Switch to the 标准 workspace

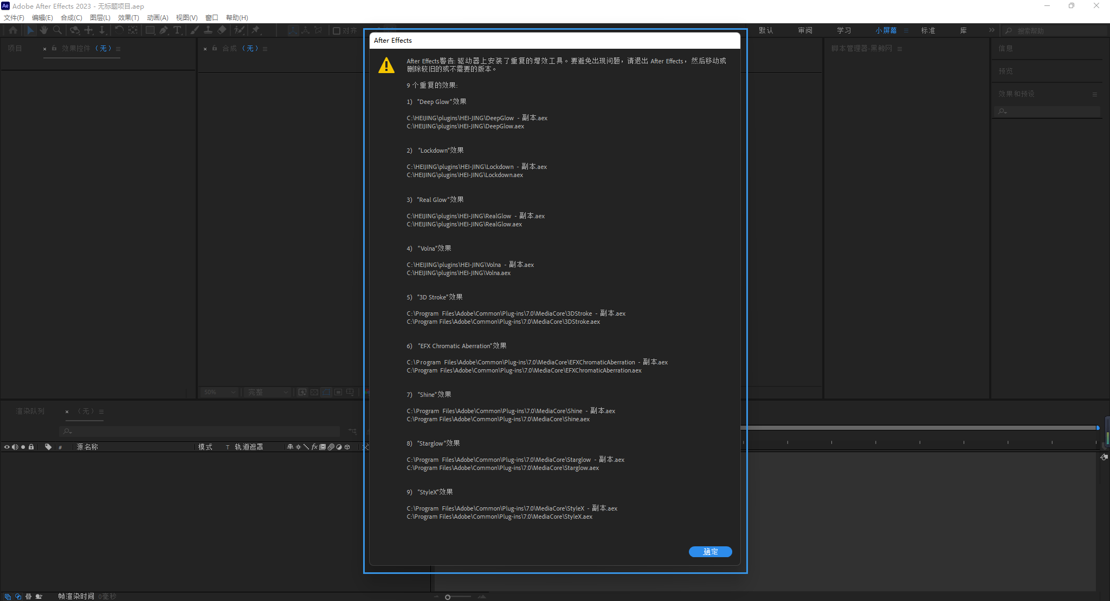[928, 30]
